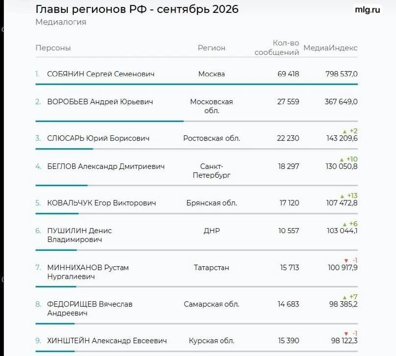Click the Брянская обл. region cell
This screenshot has width=396, height=356.
point(212,203)
